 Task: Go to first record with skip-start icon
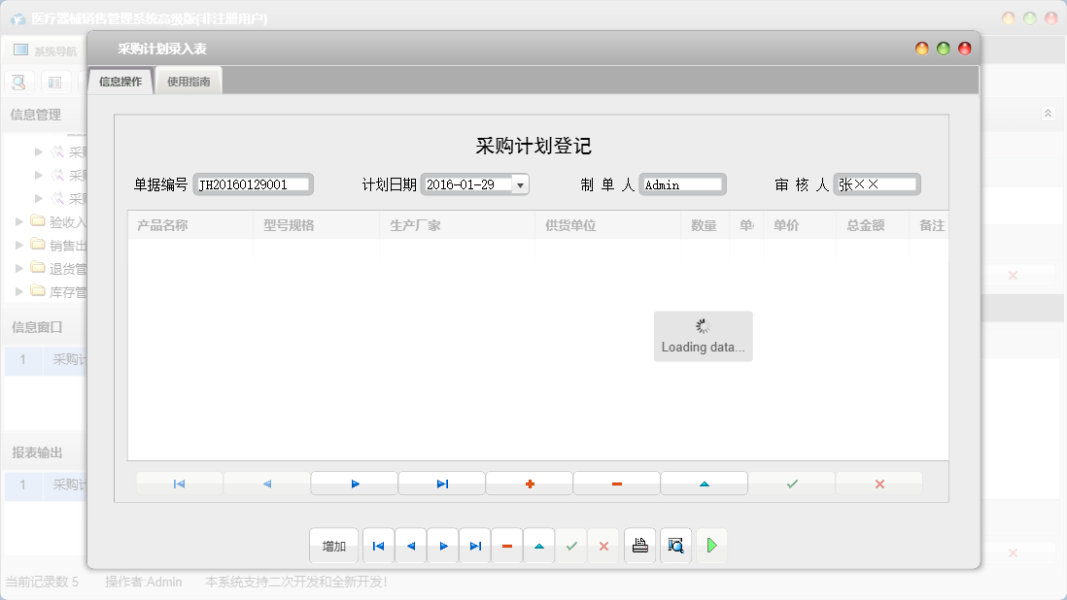click(x=179, y=483)
